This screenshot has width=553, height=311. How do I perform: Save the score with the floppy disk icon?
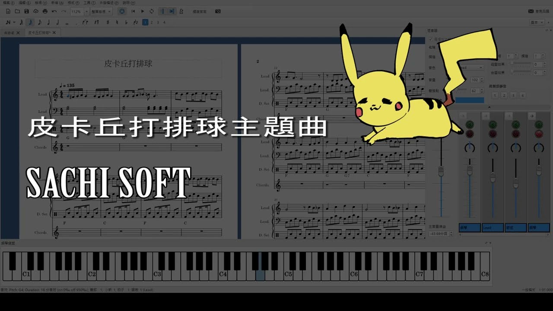(x=26, y=11)
